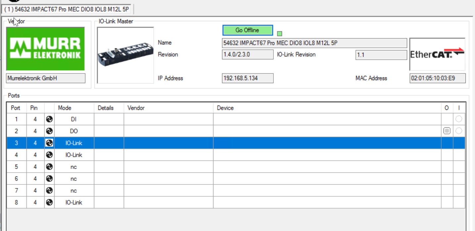Image resolution: width=475 pixels, height=231 pixels.
Task: Click the Vendor column header in ports table
Action: click(168, 108)
